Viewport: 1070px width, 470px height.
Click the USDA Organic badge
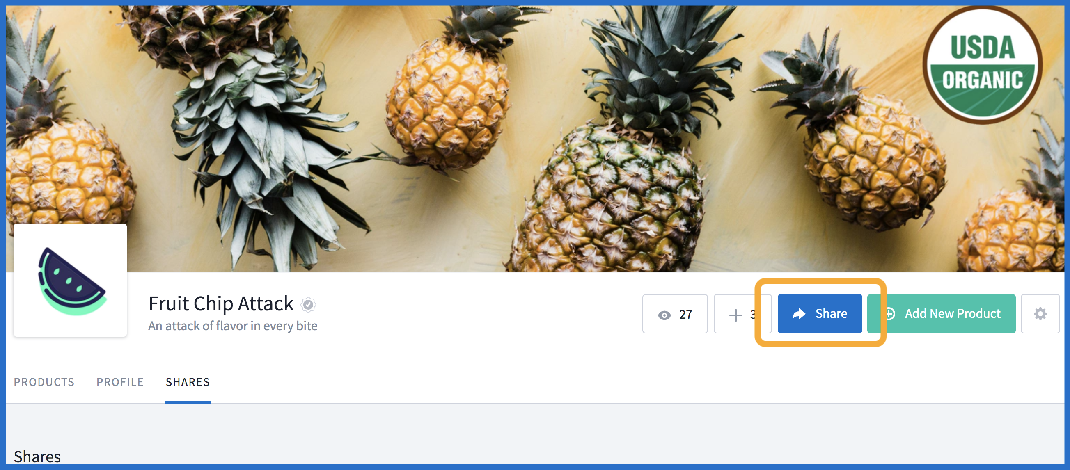pos(982,64)
